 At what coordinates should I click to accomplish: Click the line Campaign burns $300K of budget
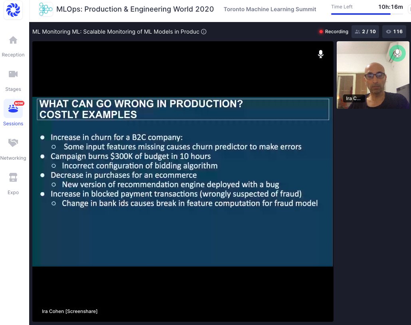131,156
